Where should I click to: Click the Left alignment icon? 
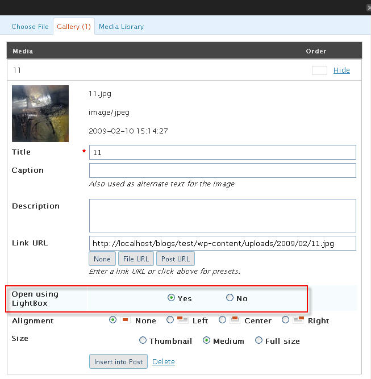click(182, 320)
